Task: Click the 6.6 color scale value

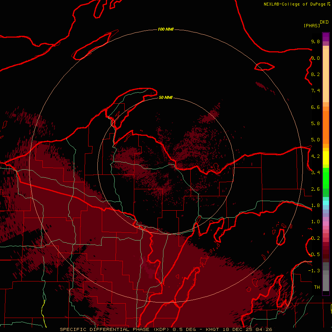Action: 315,107
